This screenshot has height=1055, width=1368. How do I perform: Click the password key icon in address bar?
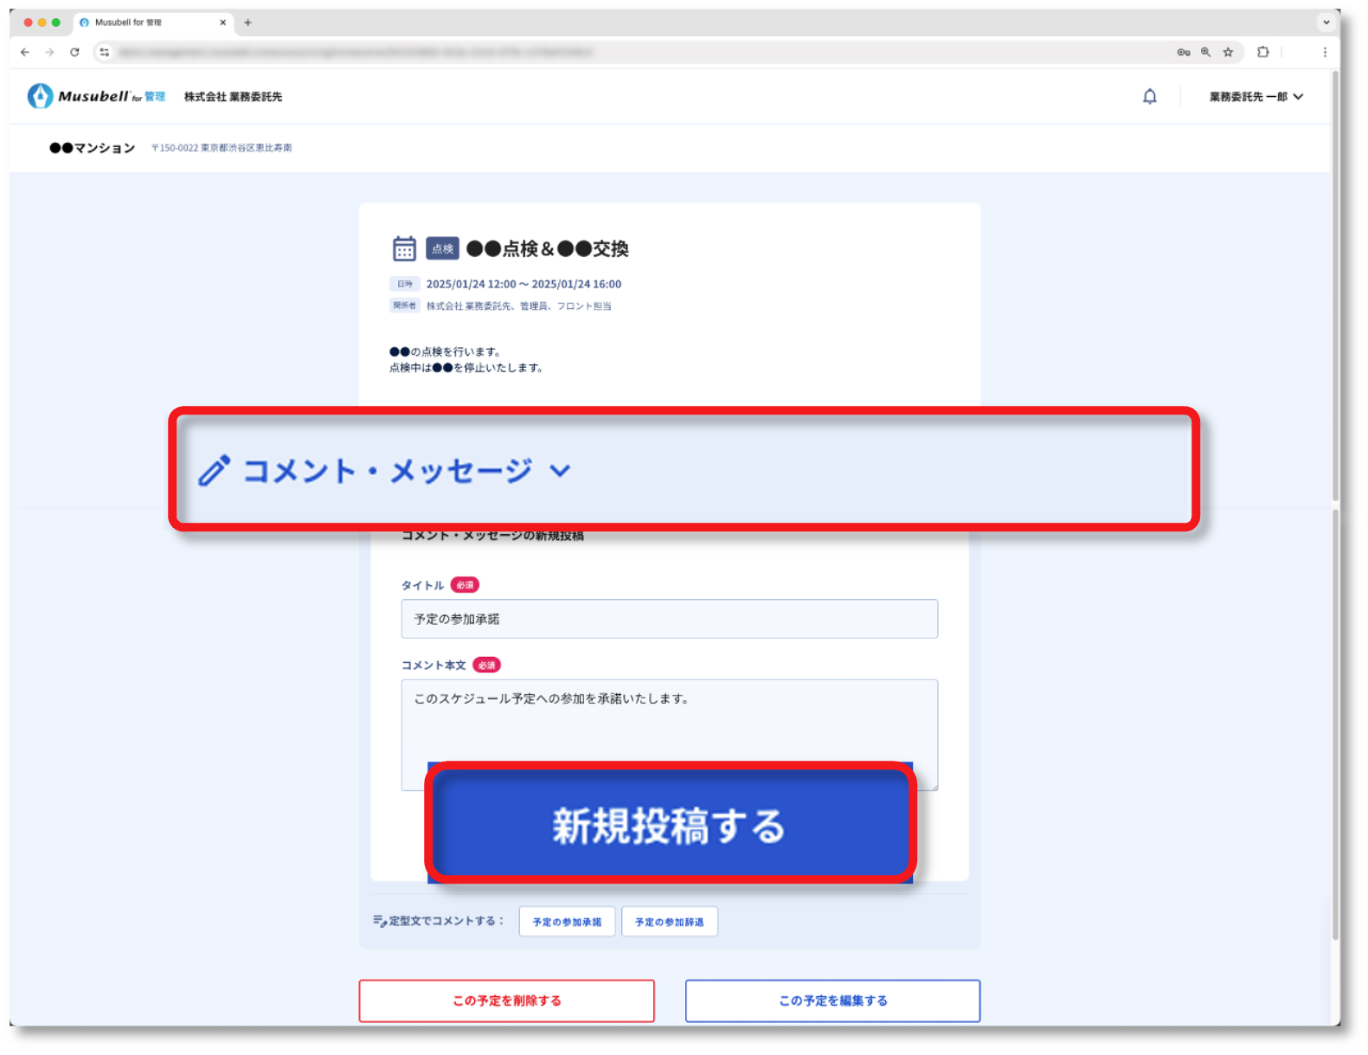click(x=1183, y=52)
